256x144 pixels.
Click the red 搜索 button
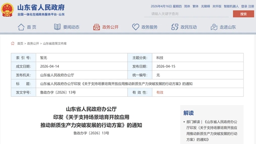point(244,14)
